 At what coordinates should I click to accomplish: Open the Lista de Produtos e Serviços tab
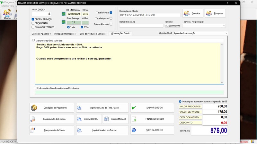pyautogui.click(x=93, y=33)
